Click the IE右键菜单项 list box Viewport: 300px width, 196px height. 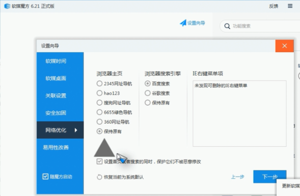pyautogui.click(x=239, y=114)
